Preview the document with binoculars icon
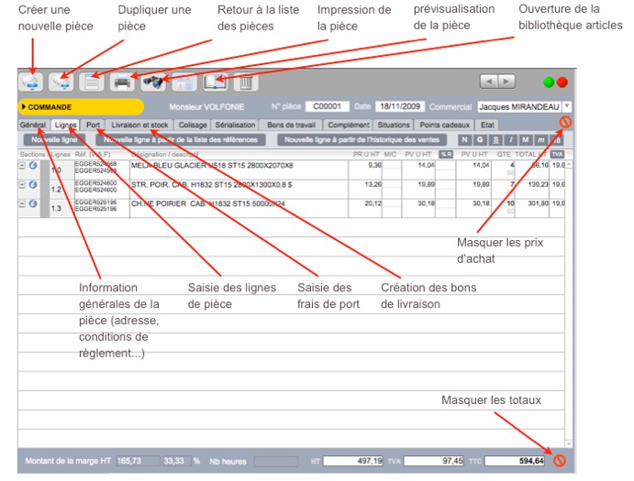634x481 pixels. point(153,82)
